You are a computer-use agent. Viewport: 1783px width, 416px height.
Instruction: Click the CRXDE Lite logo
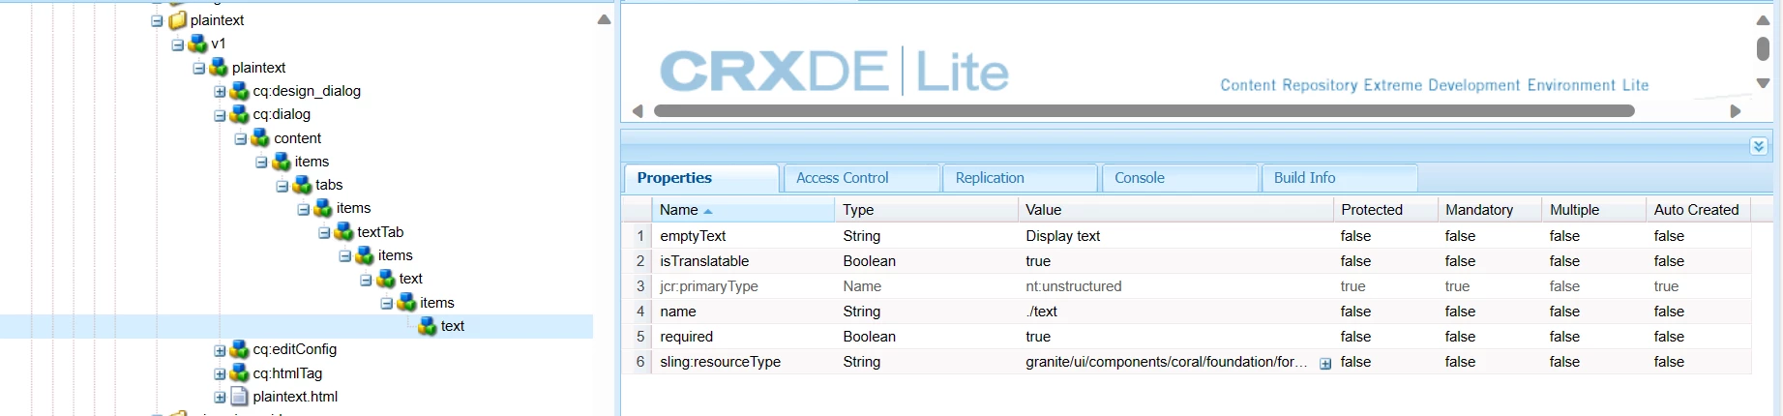(834, 72)
